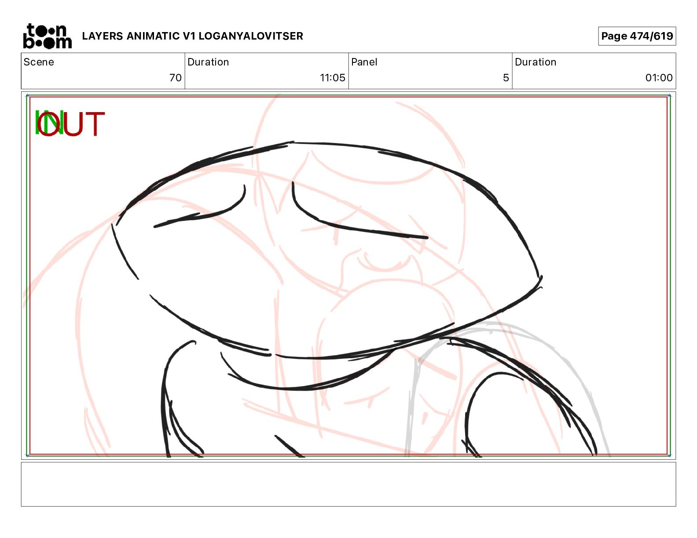Click the Panel label

364,62
